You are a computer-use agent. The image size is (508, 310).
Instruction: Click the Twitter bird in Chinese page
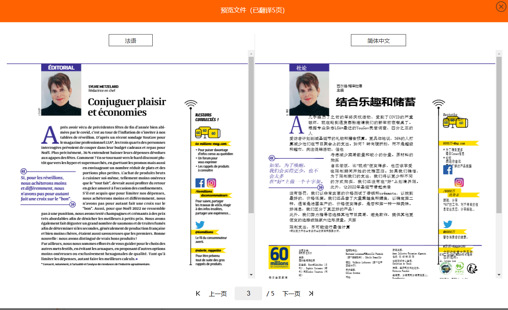pyautogui.click(x=448, y=224)
